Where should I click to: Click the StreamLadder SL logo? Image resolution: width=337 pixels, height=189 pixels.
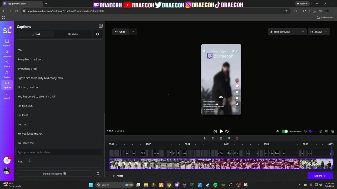tap(7, 30)
